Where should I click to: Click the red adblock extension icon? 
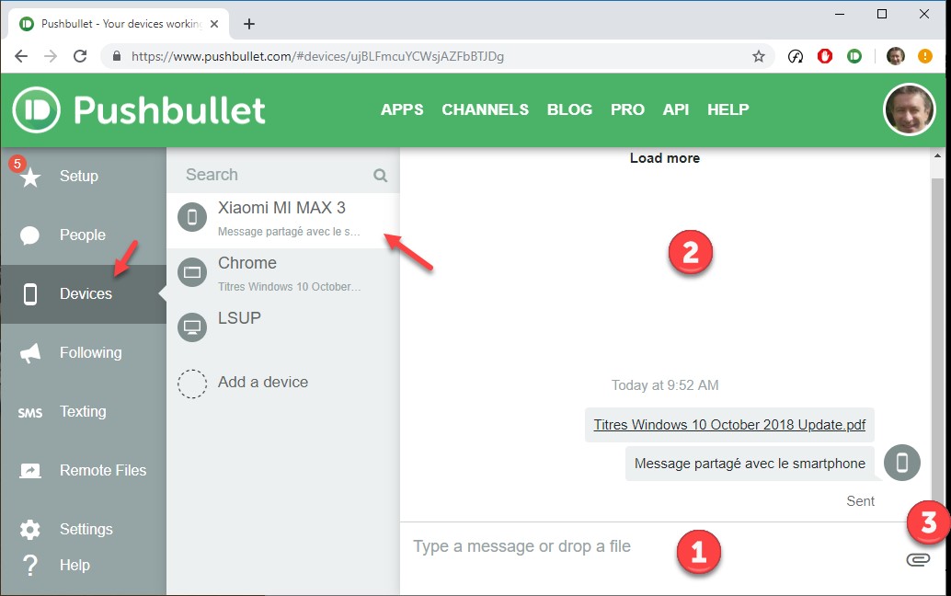pos(825,56)
